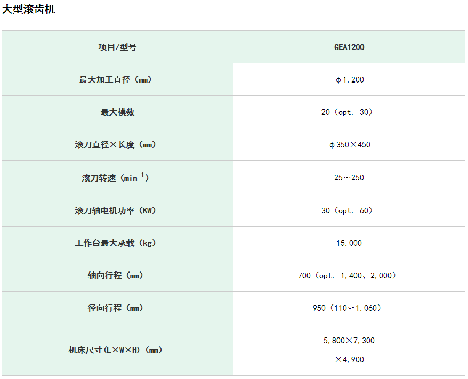Select the 工作台最大承载 (kg) label
Viewport: 468px width, 379px height.
(x=116, y=243)
